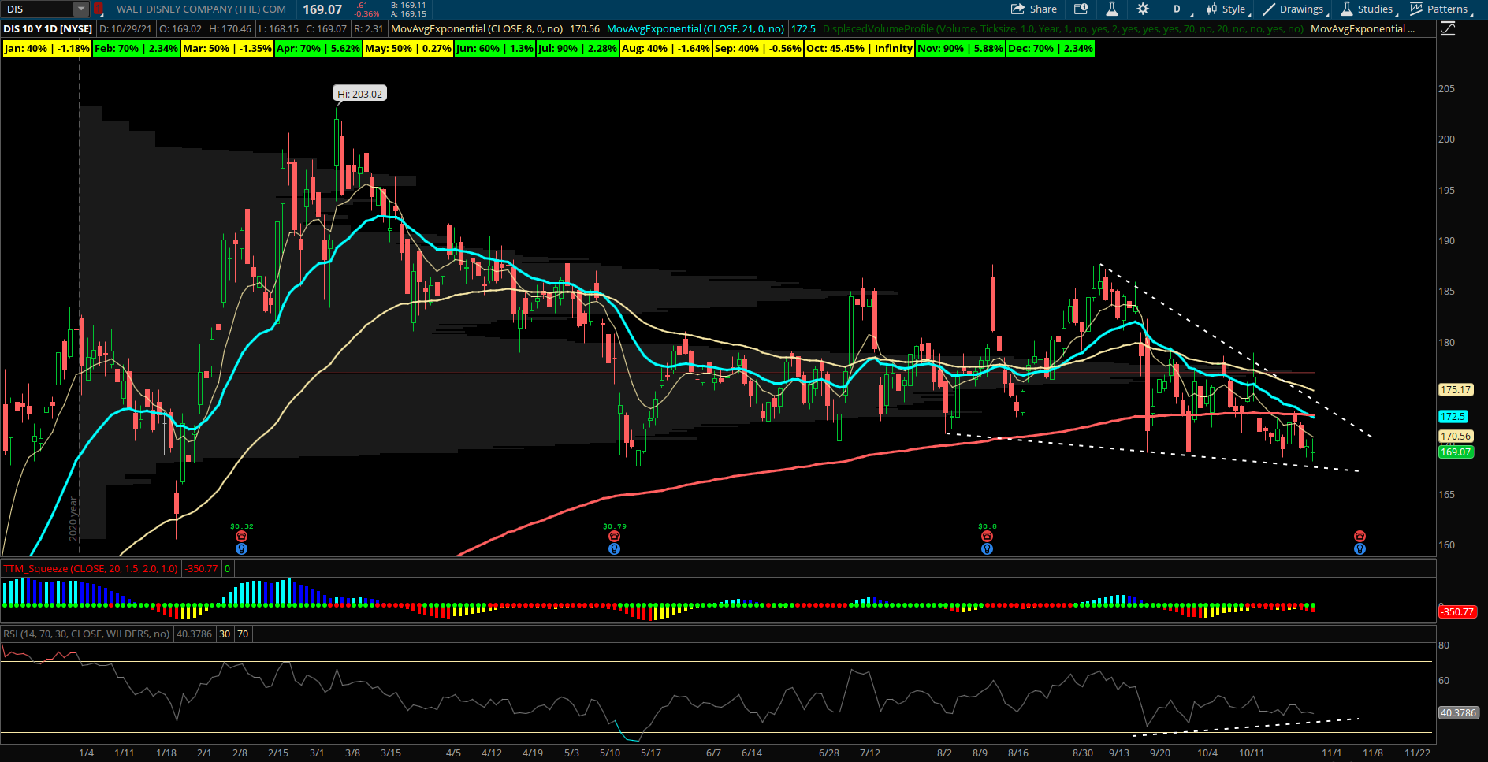Viewport: 1488px width, 762px height.
Task: Click the 175.17 price axis label
Action: 1456,390
